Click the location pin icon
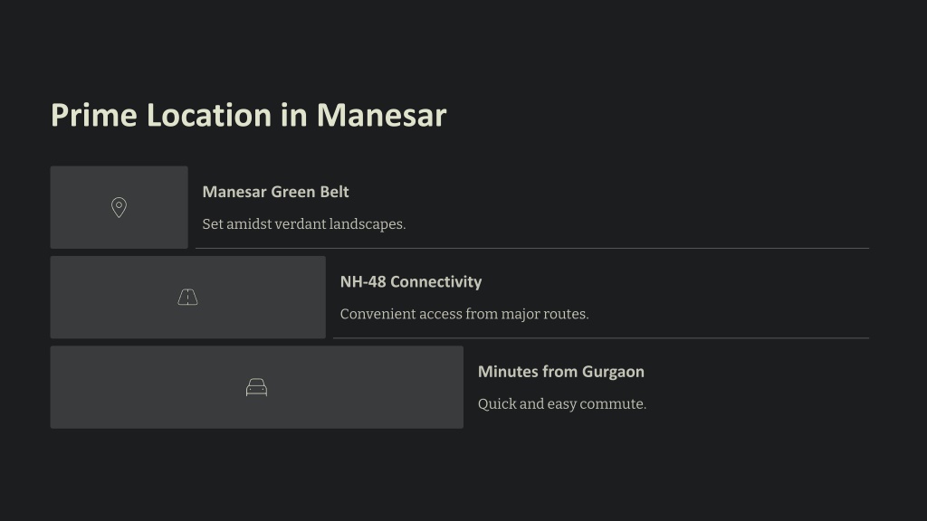This screenshot has height=521, width=927. (x=119, y=207)
